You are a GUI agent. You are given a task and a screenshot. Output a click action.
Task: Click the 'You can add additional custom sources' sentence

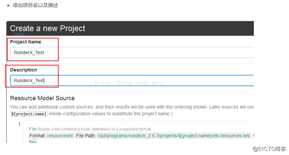pos(132,107)
